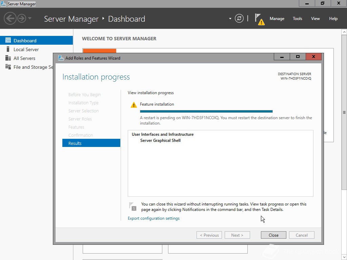Minimize the Server Manager window

coord(307,3)
